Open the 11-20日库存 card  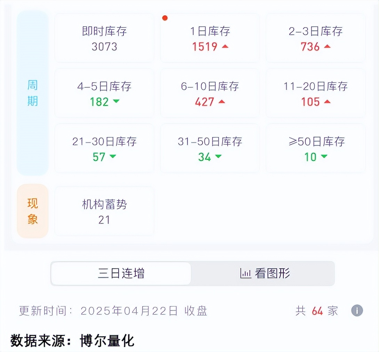click(x=315, y=93)
